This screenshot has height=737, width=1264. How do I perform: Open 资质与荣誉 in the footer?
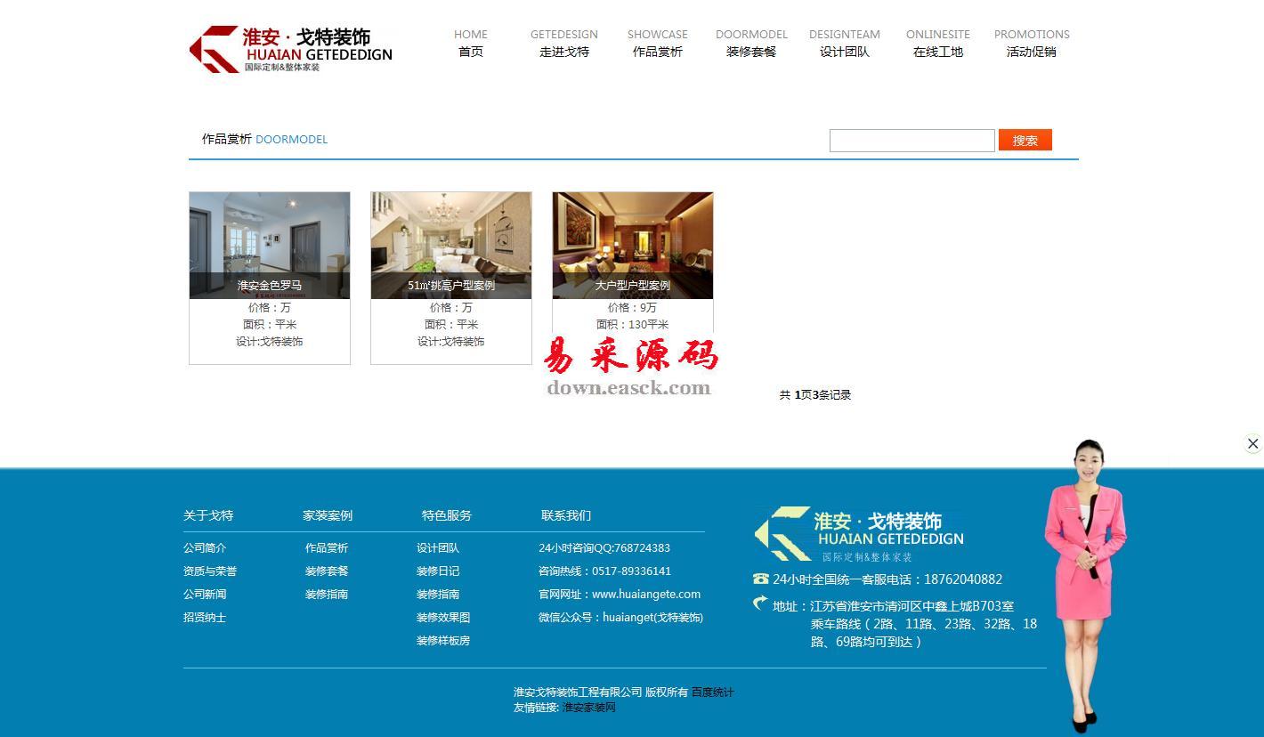pyautogui.click(x=210, y=571)
